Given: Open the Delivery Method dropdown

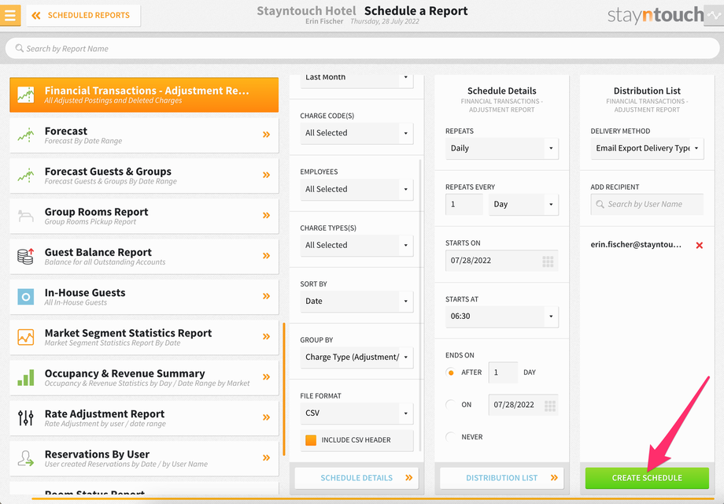Looking at the screenshot, I should pos(647,148).
